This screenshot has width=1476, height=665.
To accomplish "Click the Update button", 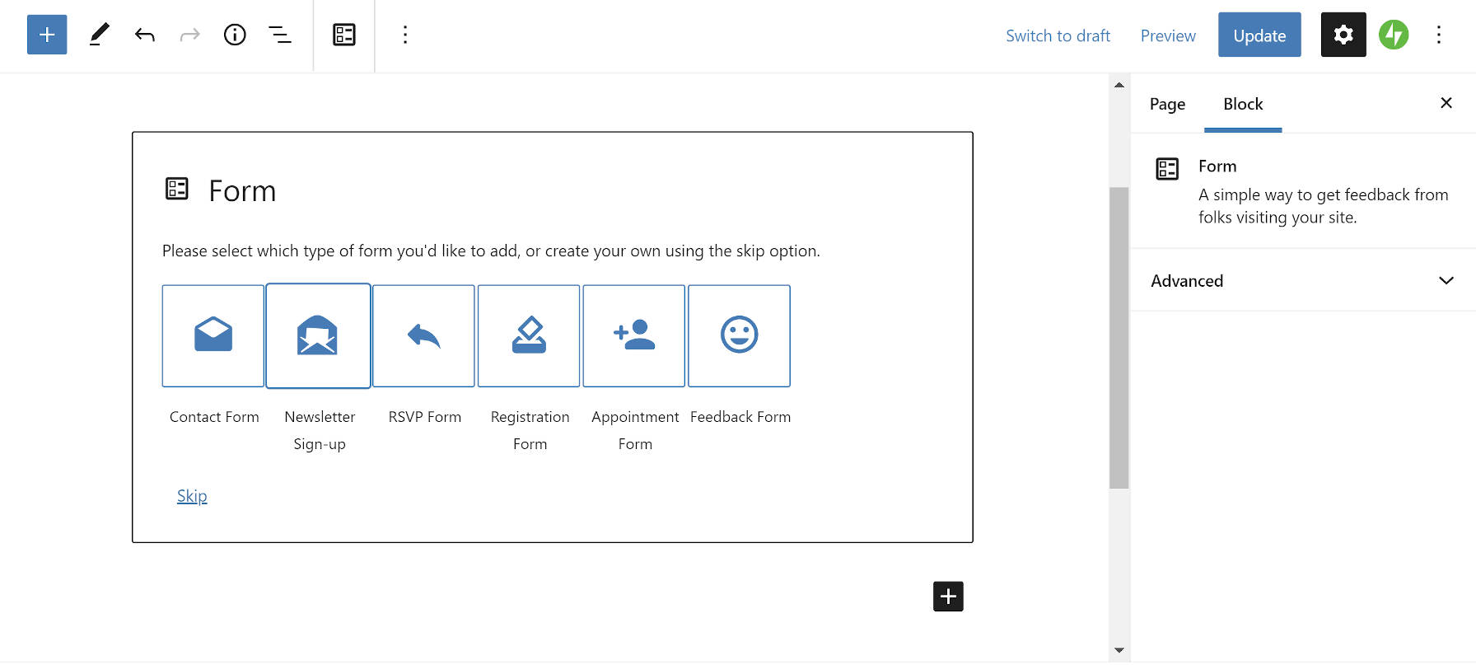I will (x=1259, y=35).
